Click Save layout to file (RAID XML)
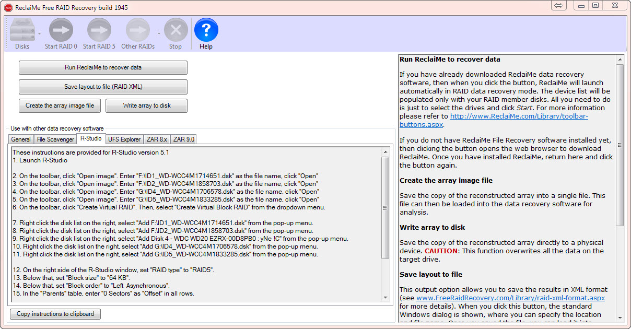The width and height of the screenshot is (631, 329). [x=103, y=87]
